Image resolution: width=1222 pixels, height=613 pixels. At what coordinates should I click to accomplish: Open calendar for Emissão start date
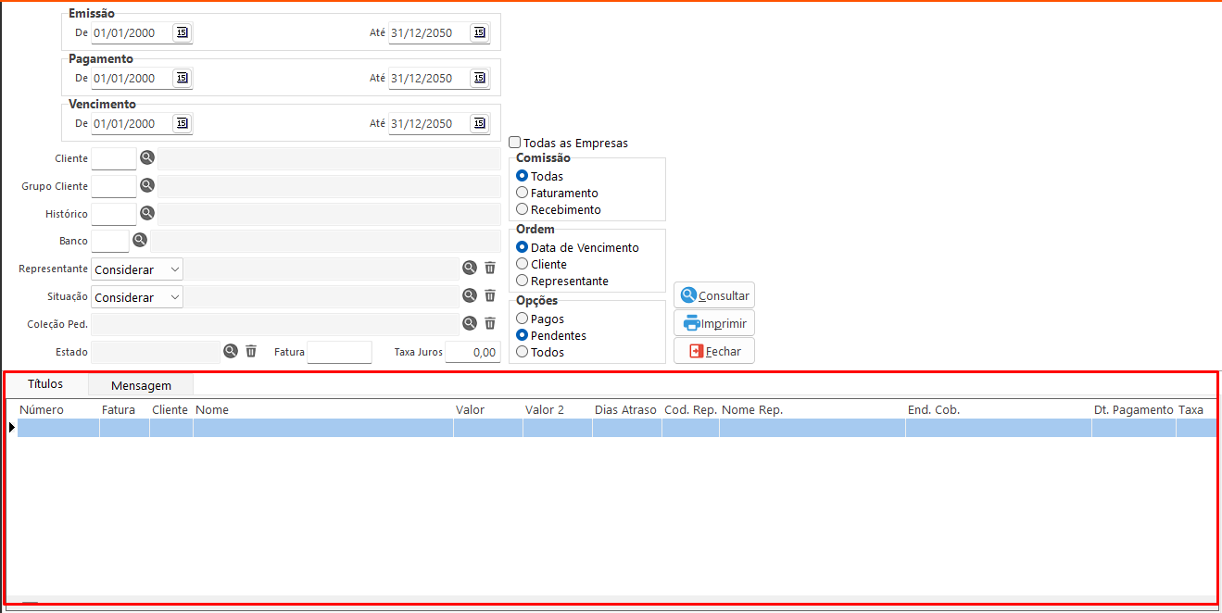(x=182, y=33)
